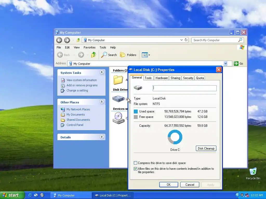Select the CD drive icon under Devices
This screenshot has height=199, width=266.
point(118,118)
